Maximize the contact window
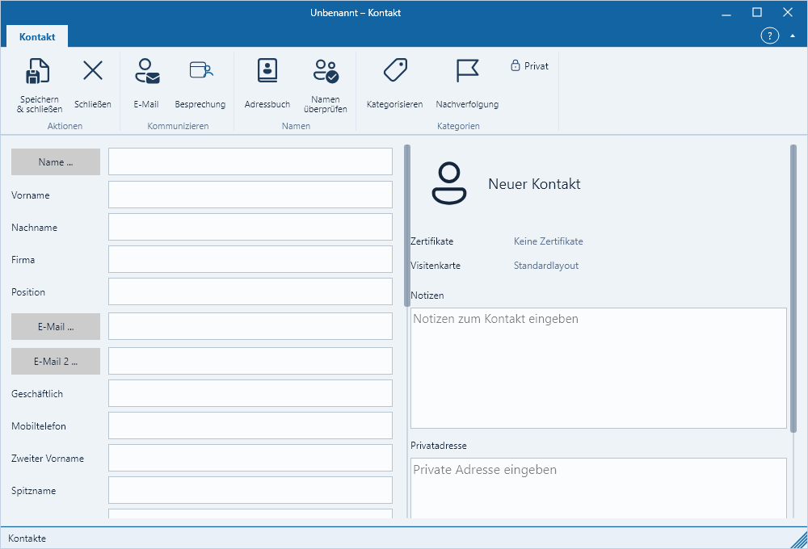 click(x=757, y=12)
